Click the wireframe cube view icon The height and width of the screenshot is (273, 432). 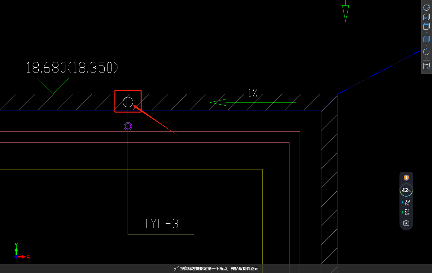point(426,26)
